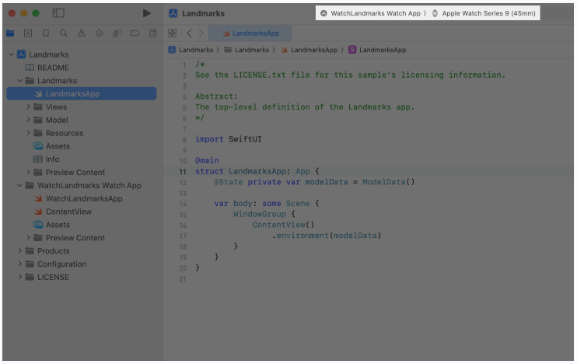Click the 'import' keyword in code

(x=209, y=139)
